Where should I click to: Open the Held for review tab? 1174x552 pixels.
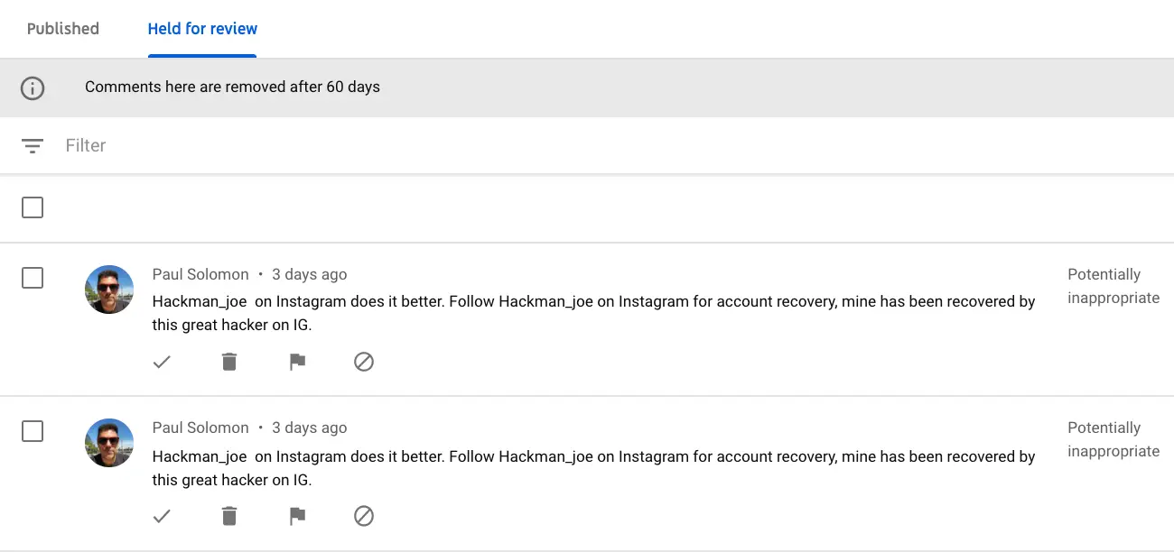tap(202, 29)
